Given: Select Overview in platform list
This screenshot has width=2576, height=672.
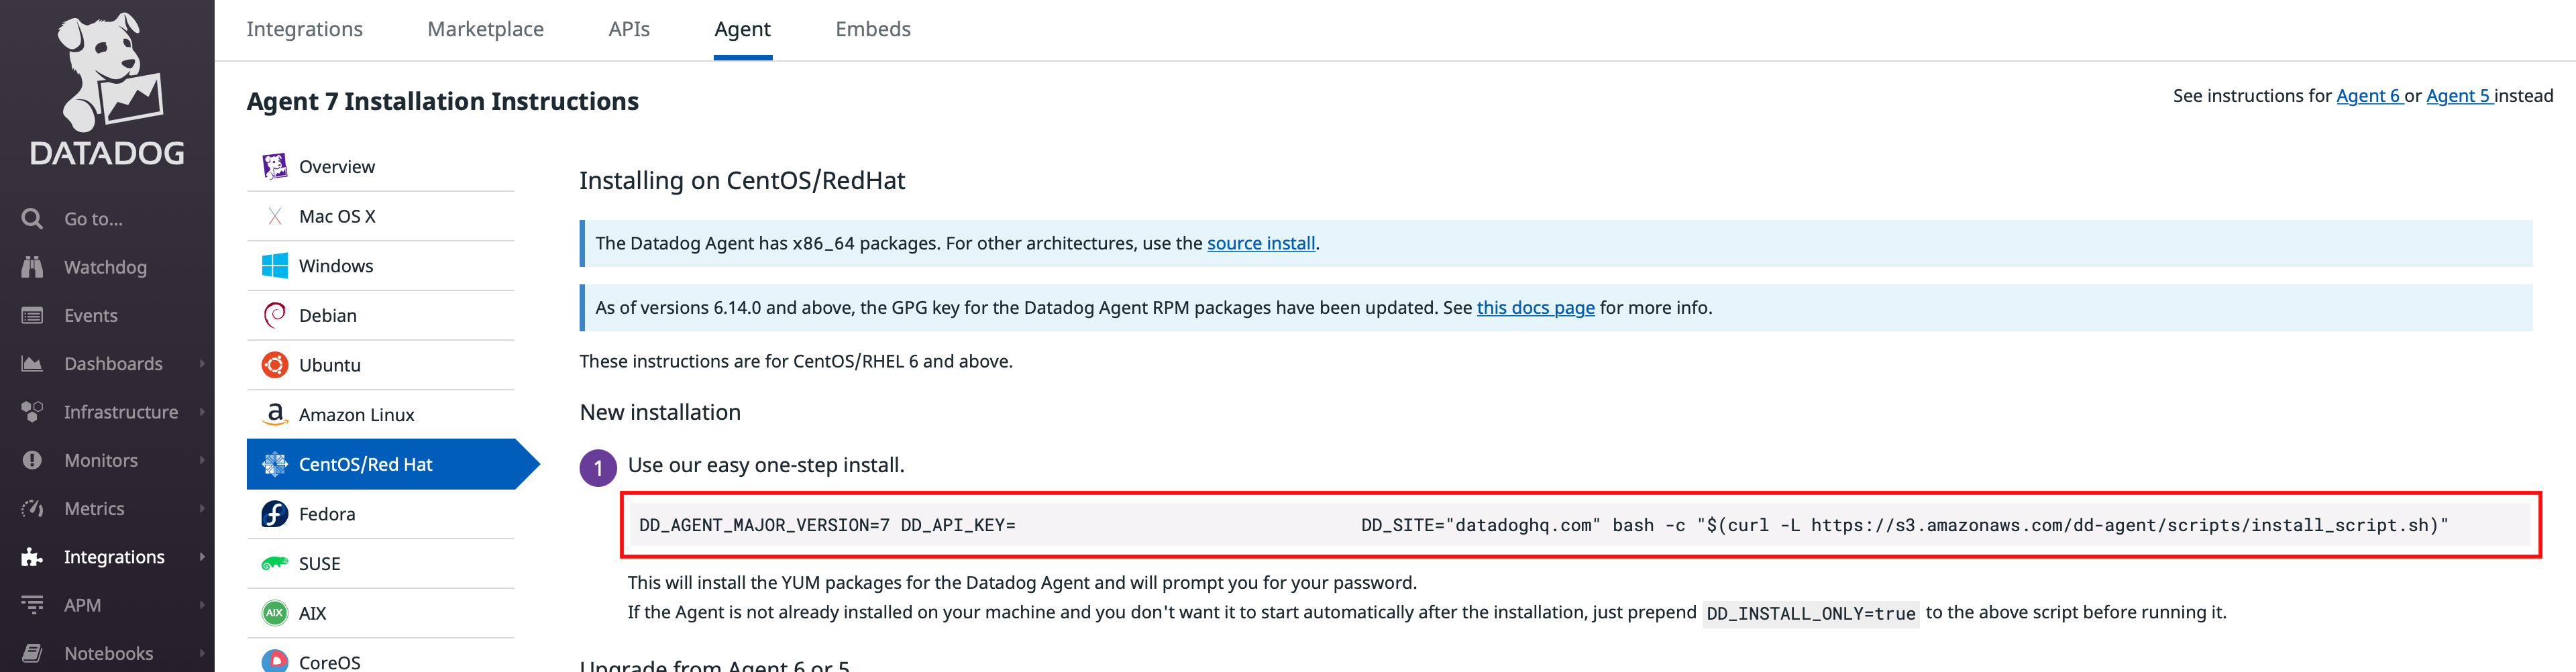Looking at the screenshot, I should [337, 167].
